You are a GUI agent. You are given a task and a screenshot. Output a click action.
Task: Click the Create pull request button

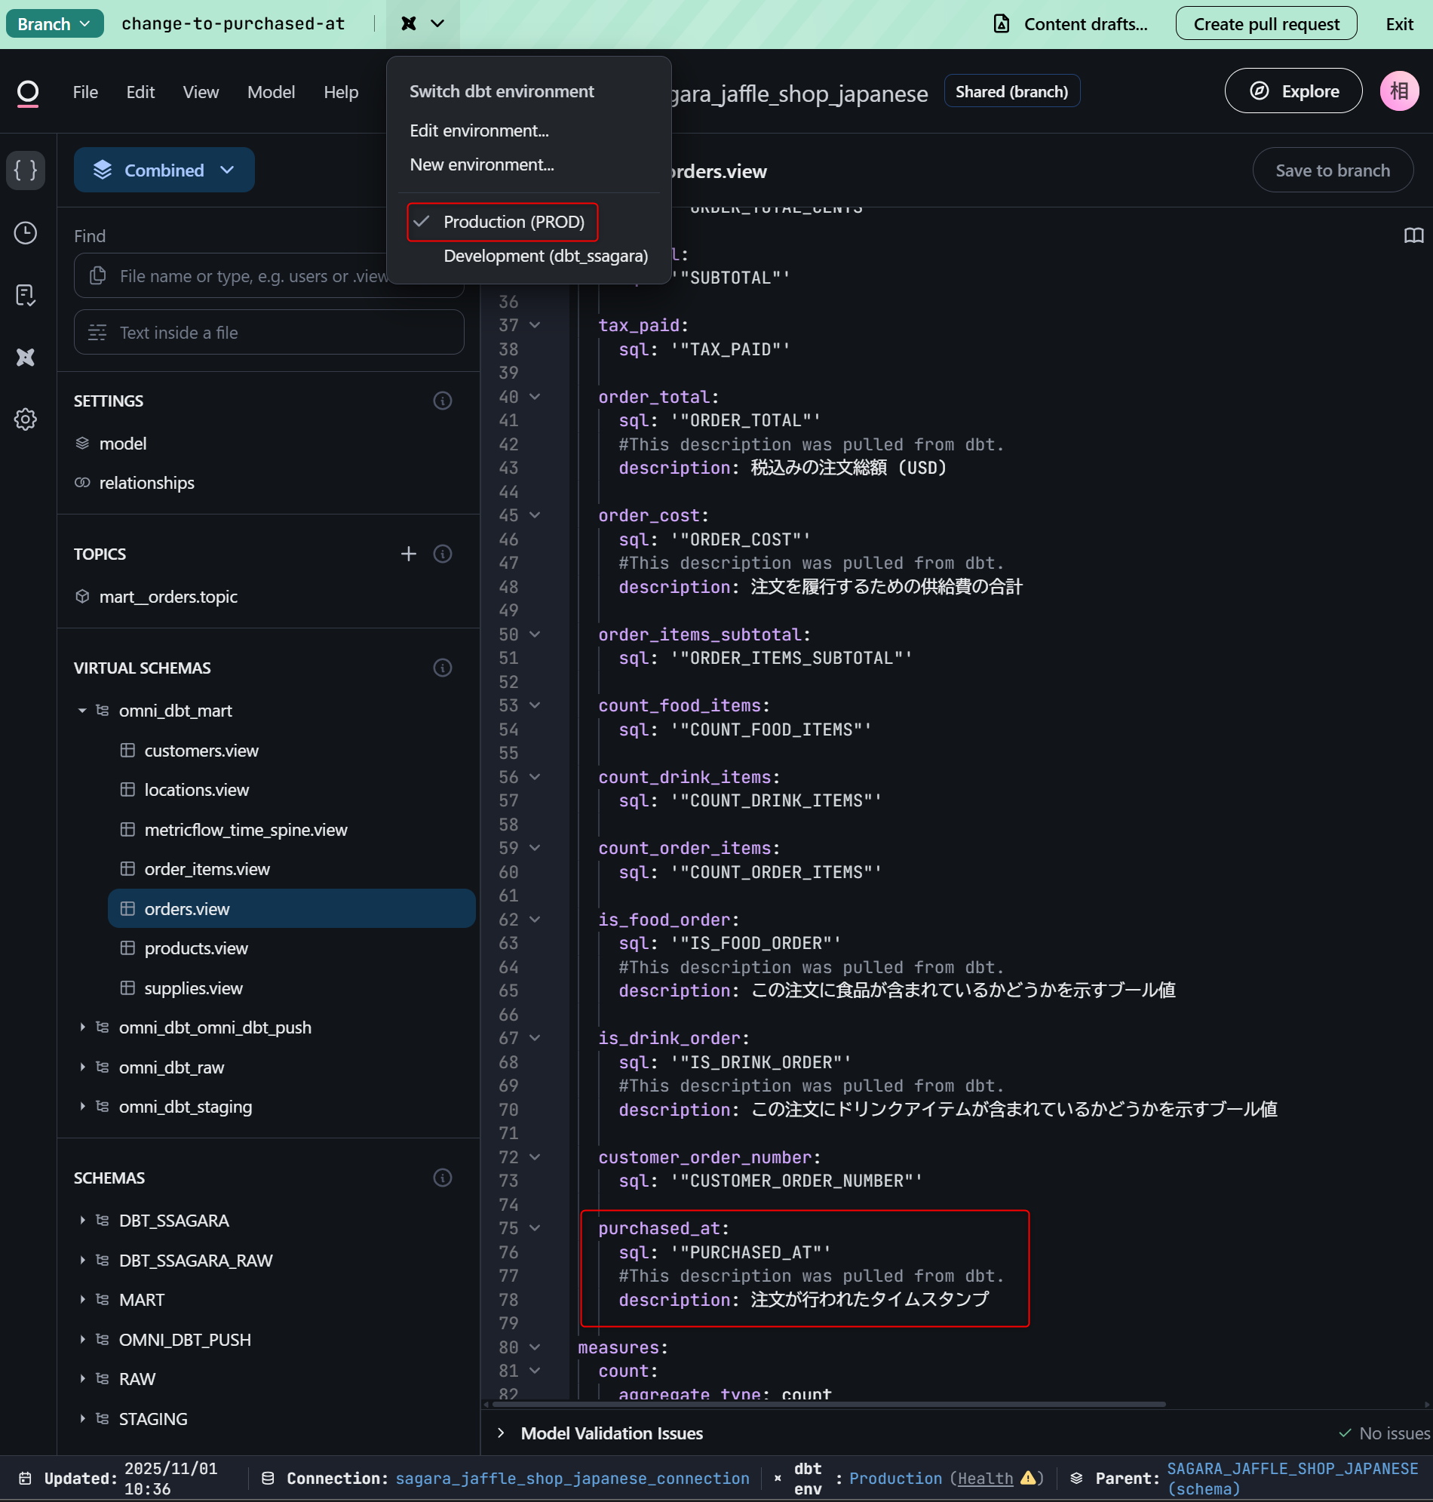coord(1266,23)
